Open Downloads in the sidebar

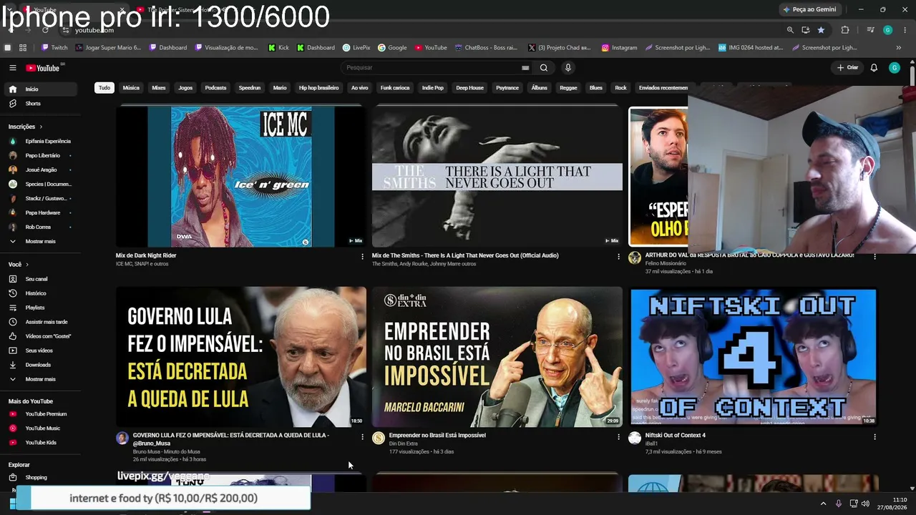[x=40, y=365]
